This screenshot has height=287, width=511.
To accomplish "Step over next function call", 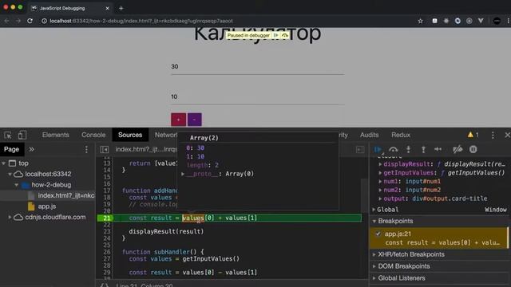I will point(394,149).
